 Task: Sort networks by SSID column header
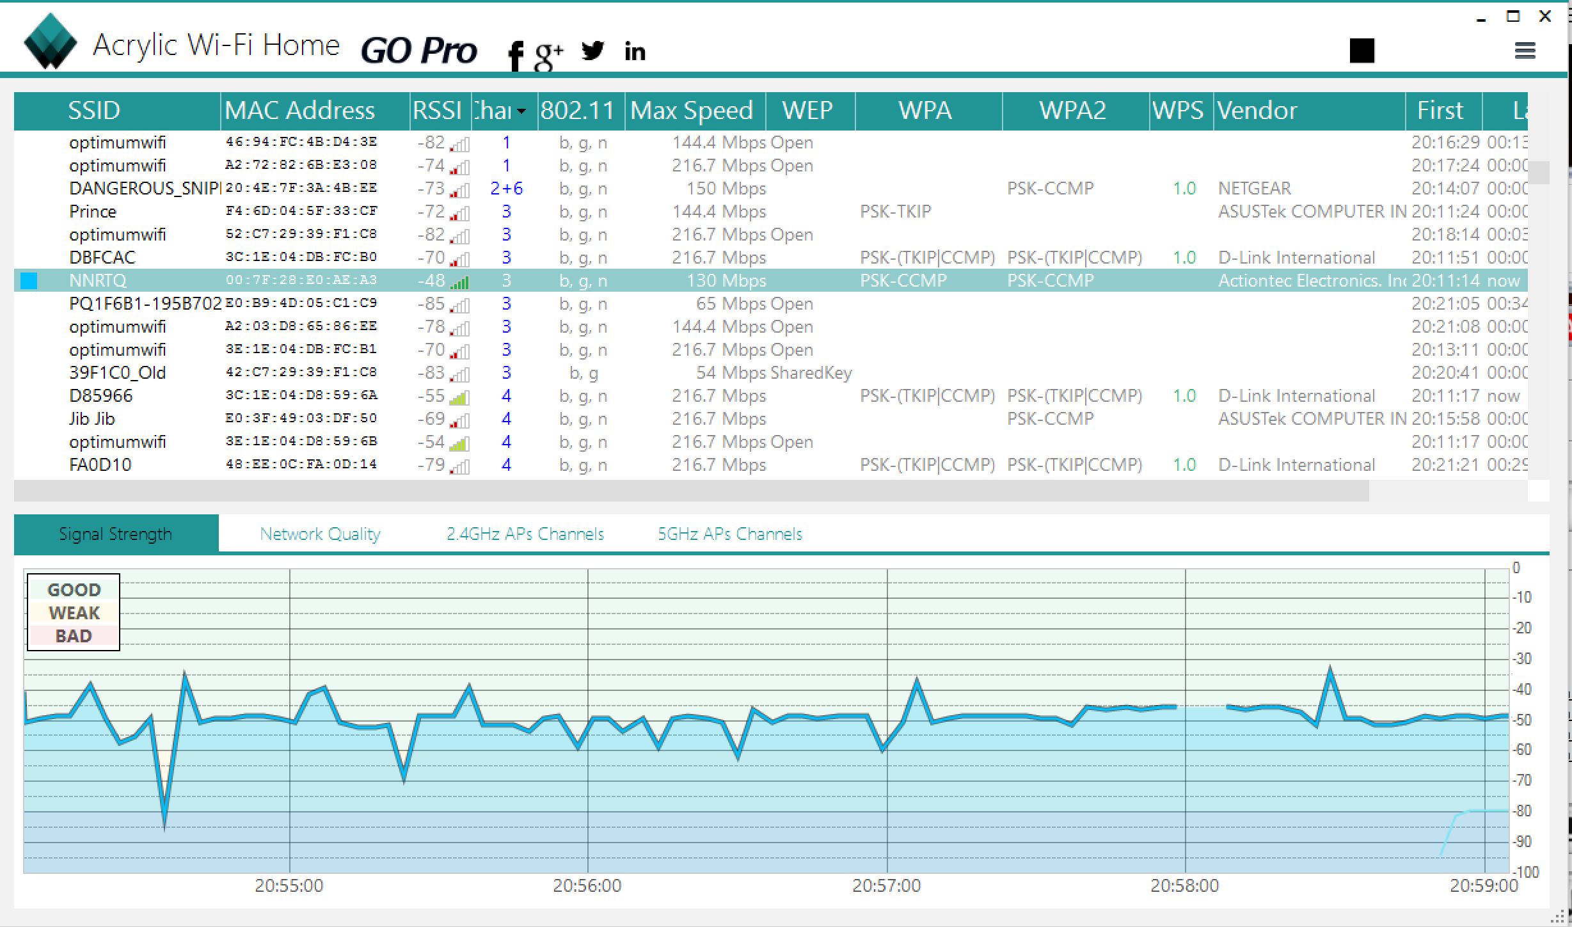pyautogui.click(x=95, y=111)
